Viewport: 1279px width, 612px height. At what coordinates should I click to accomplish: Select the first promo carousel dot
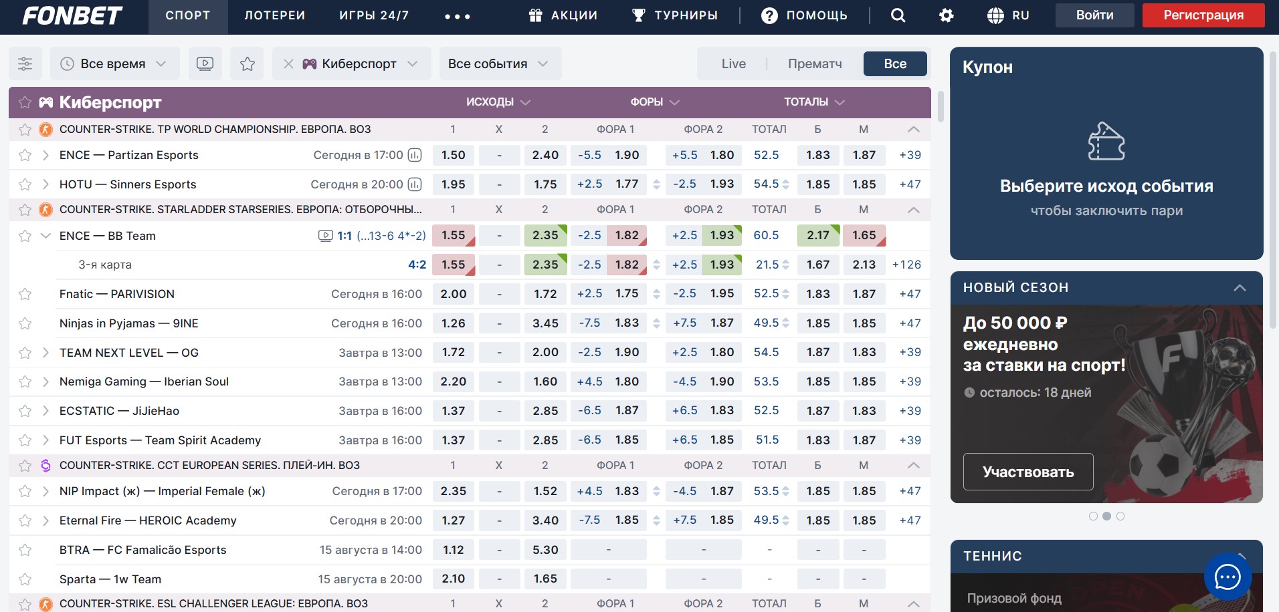1093,516
